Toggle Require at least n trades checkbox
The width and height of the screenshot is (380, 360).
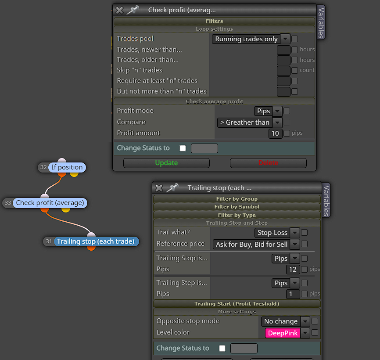click(295, 81)
